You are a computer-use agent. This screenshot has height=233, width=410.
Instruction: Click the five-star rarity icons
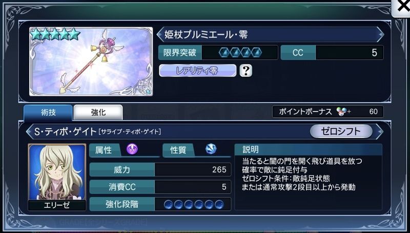55,34
